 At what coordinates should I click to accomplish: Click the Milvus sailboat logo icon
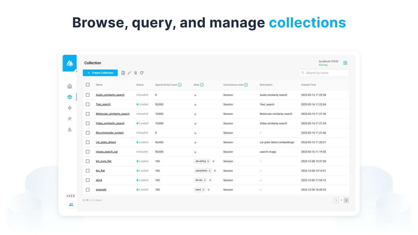point(70,63)
